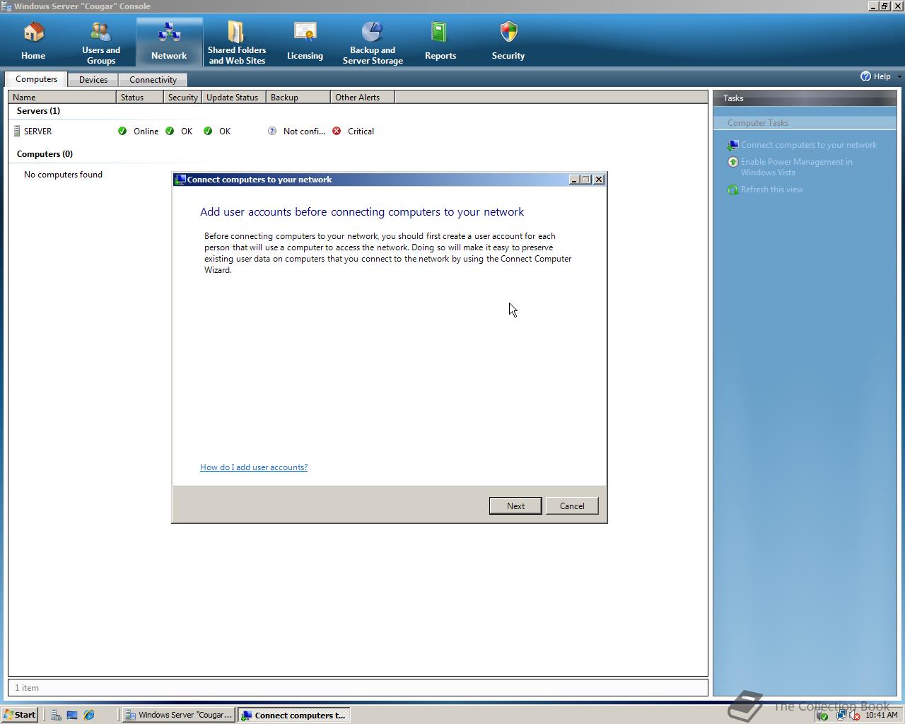Sort by the Backup column header
This screenshot has height=724, width=905.
[298, 98]
